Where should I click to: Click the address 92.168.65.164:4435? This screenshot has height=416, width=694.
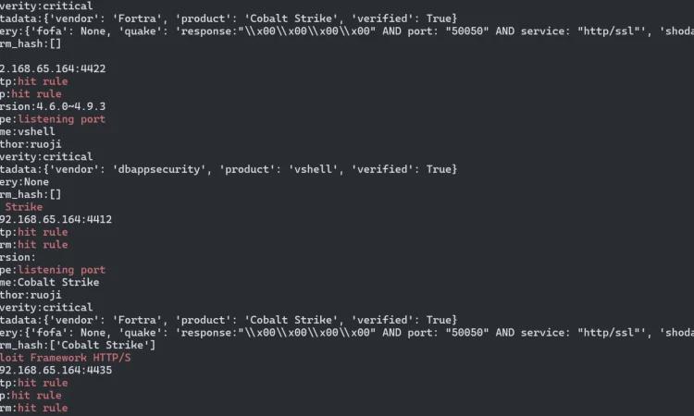coord(56,371)
